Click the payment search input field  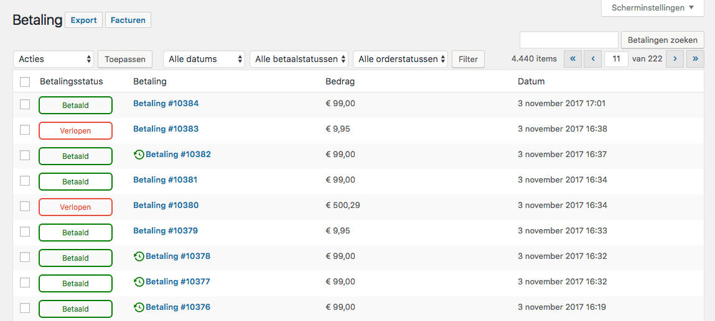click(x=569, y=40)
